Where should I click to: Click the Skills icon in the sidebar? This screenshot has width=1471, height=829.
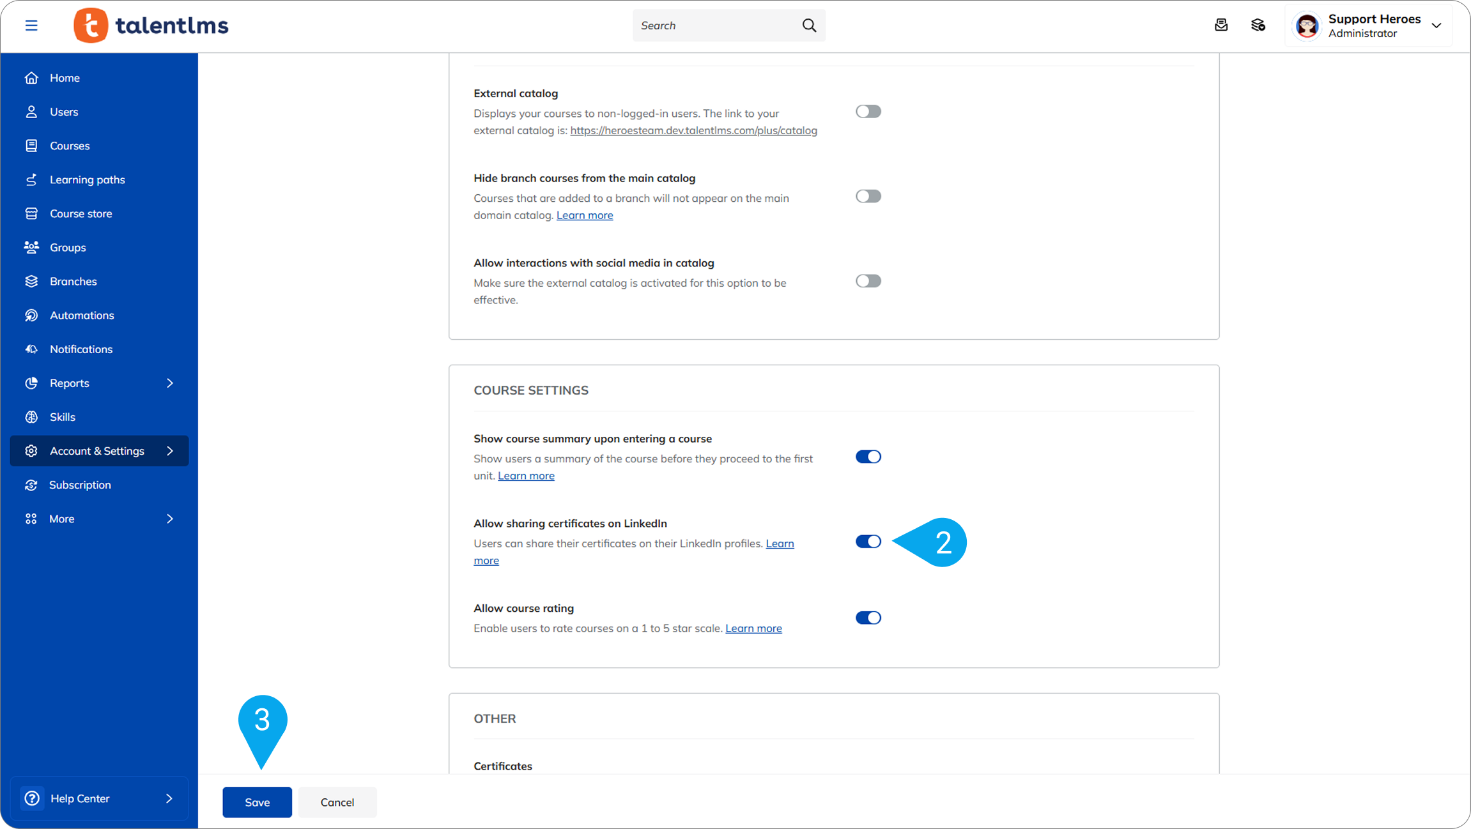click(31, 417)
